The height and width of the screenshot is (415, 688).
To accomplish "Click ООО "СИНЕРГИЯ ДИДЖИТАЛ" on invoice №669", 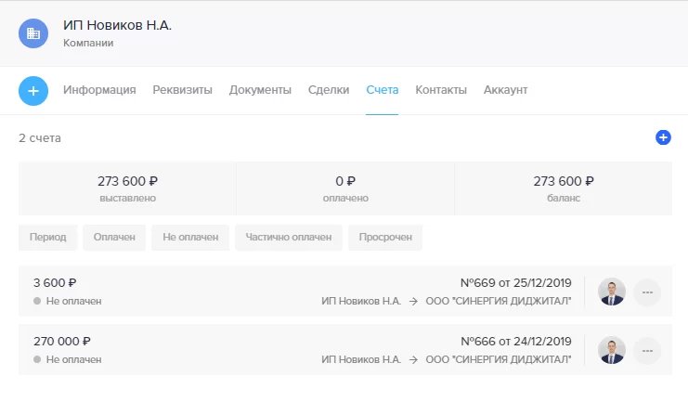I will pyautogui.click(x=499, y=301).
